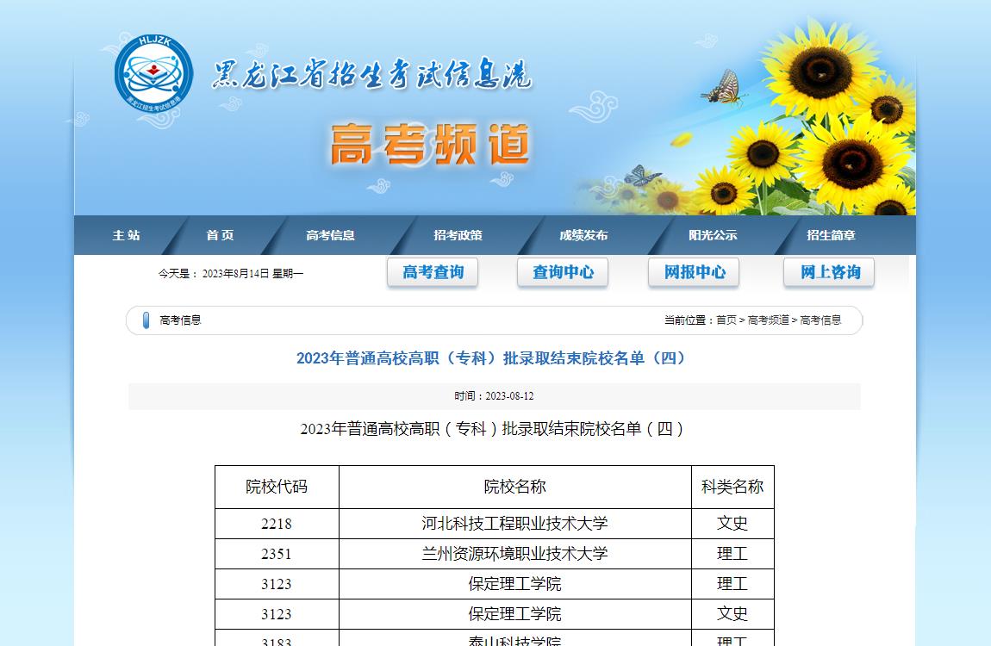Click the black subtitle heading above the table

click(x=492, y=429)
